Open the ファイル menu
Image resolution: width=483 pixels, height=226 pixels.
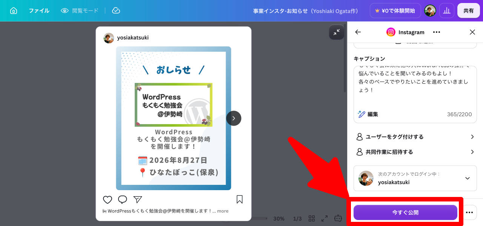(x=39, y=11)
